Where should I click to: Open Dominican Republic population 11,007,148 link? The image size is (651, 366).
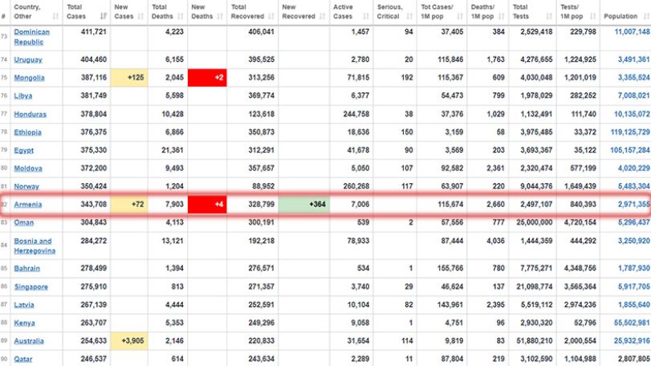[632, 31]
